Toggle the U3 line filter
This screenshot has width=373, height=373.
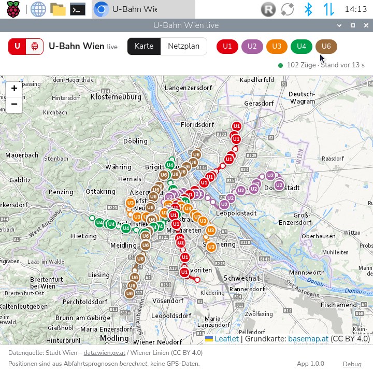[277, 47]
